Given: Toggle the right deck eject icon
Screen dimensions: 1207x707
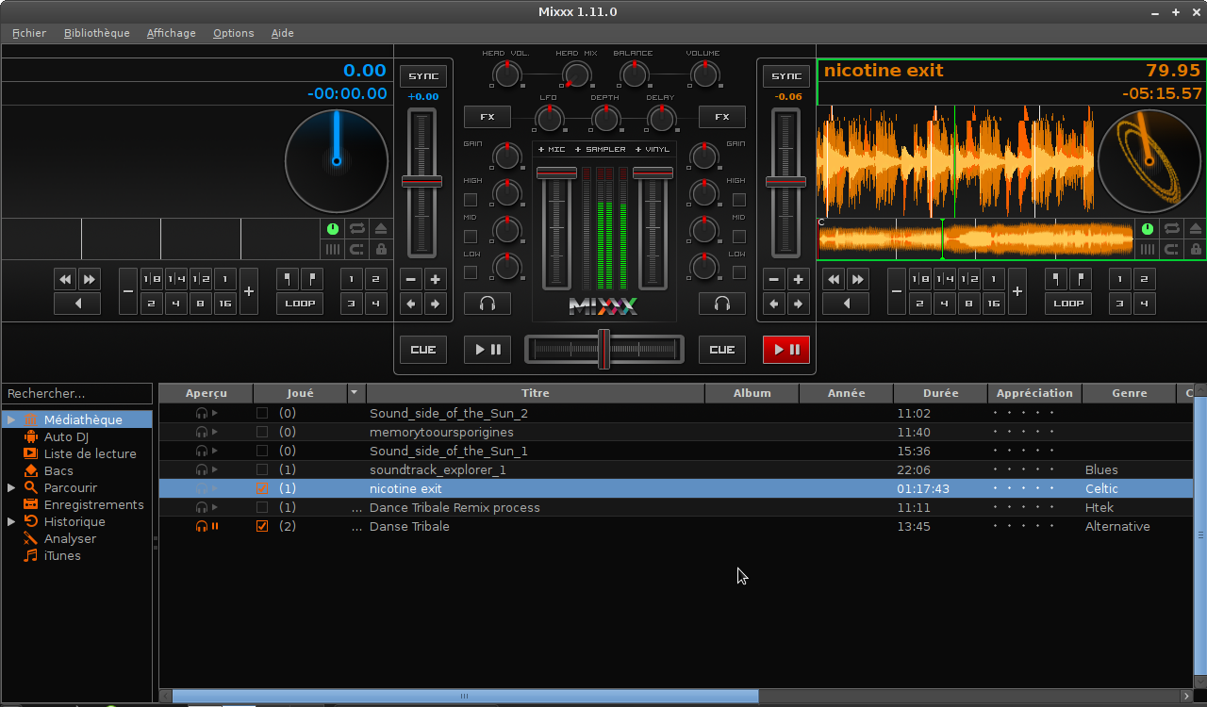Looking at the screenshot, I should click(1196, 229).
